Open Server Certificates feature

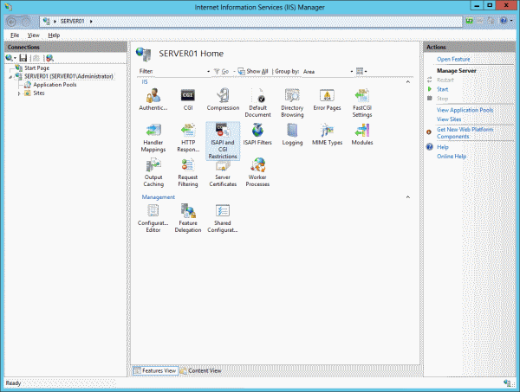(223, 172)
